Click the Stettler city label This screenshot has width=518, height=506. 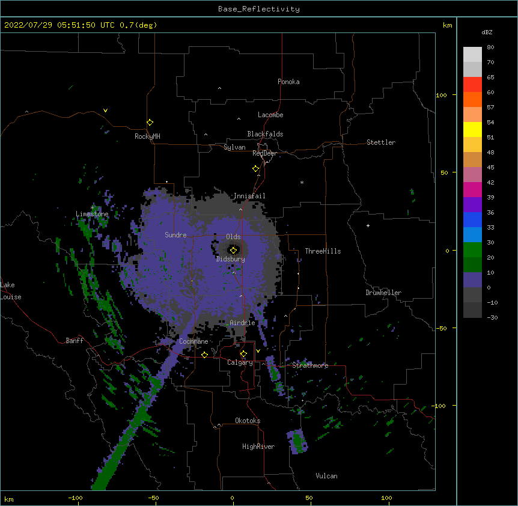(381, 142)
